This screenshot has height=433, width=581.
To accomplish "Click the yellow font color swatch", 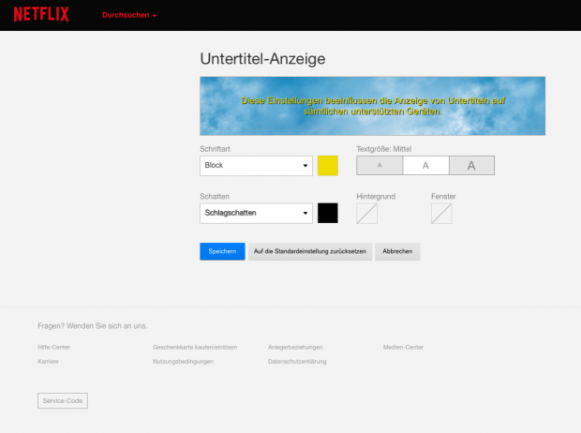I will tap(327, 166).
